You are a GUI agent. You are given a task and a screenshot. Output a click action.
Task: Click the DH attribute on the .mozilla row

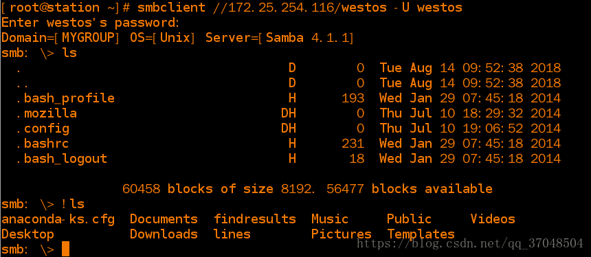289,113
